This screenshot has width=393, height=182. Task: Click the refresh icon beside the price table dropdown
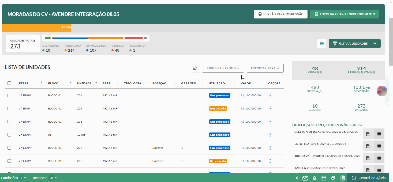point(195,68)
